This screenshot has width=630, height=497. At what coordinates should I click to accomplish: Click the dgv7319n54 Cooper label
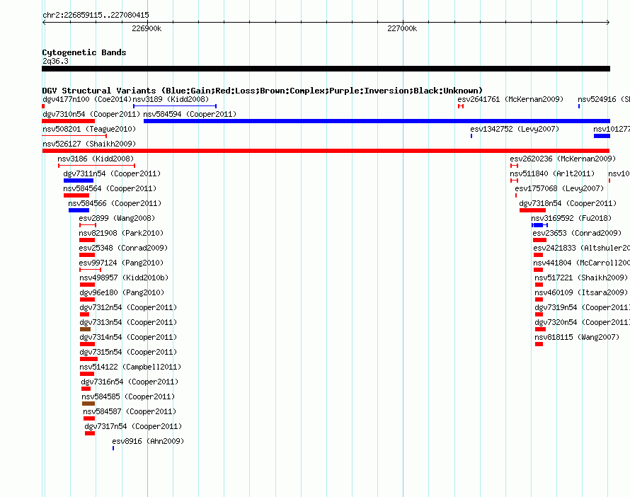click(x=582, y=307)
